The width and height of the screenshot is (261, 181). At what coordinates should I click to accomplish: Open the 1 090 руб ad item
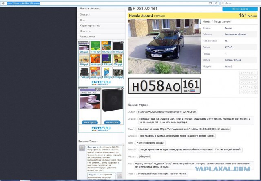pos(107,73)
